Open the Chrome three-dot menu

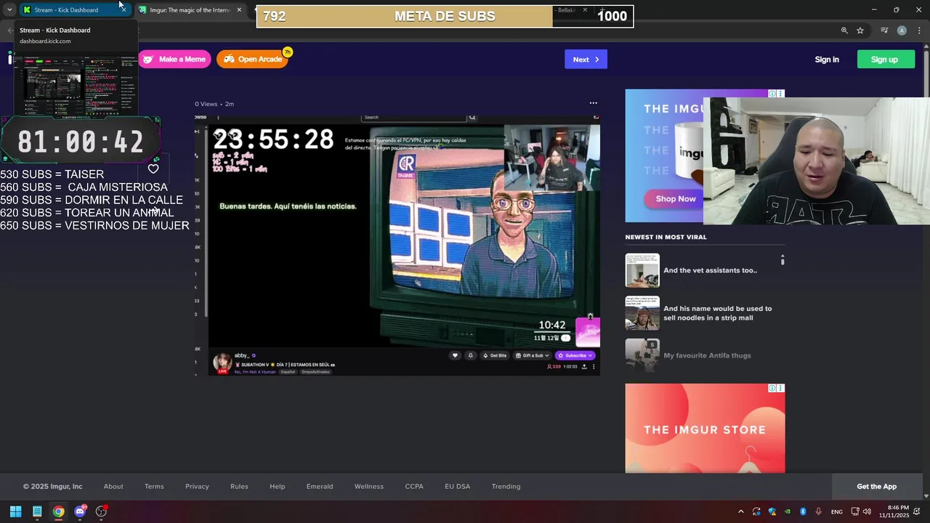(919, 31)
